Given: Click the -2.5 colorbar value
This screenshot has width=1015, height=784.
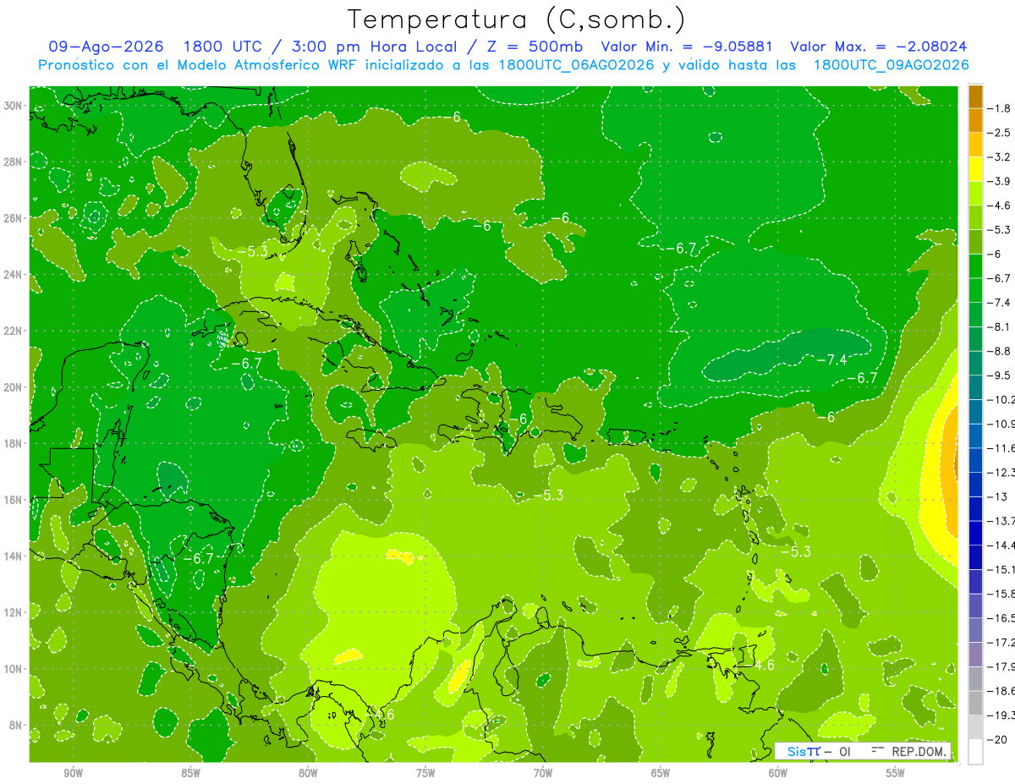Looking at the screenshot, I should tap(1000, 133).
